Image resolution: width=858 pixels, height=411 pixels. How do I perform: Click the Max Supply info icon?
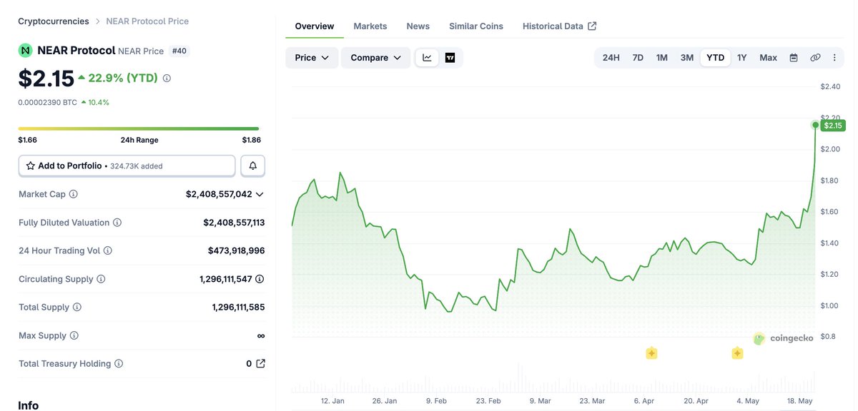pyautogui.click(x=74, y=335)
